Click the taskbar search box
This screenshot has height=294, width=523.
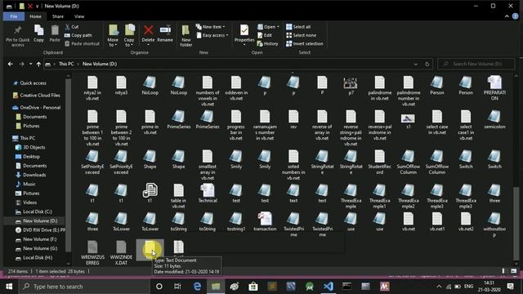click(84, 287)
